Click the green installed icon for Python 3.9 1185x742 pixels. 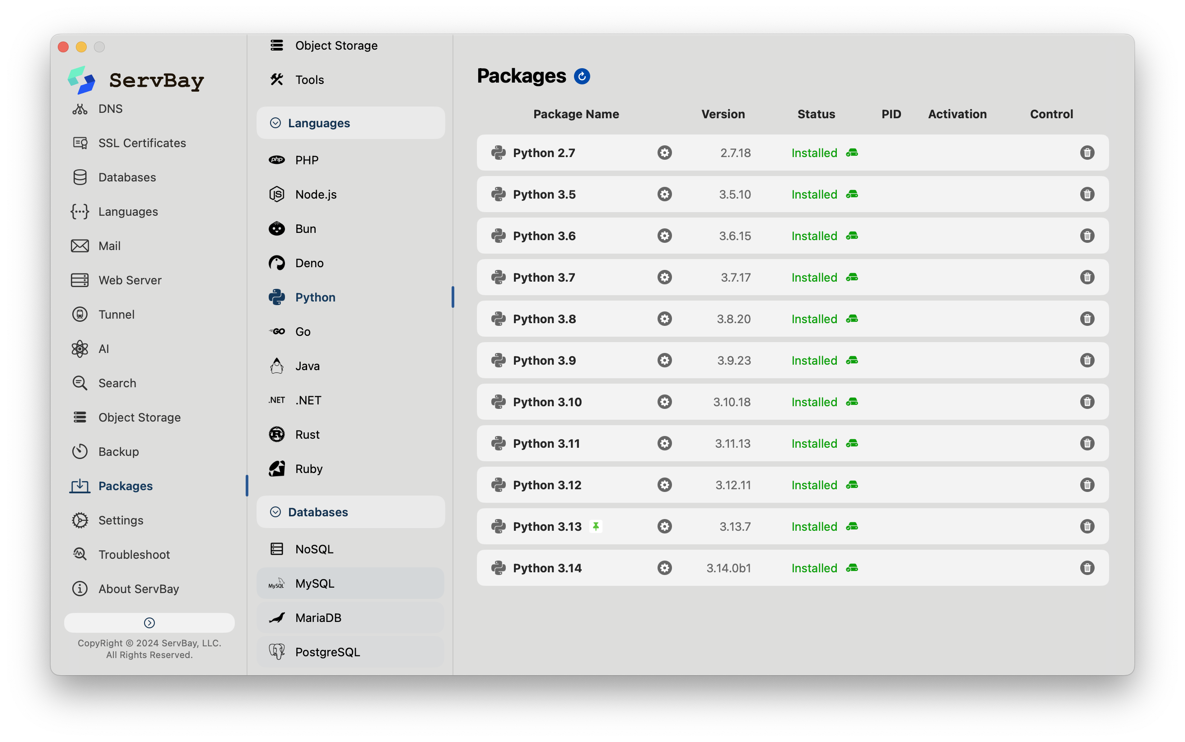[x=852, y=361]
